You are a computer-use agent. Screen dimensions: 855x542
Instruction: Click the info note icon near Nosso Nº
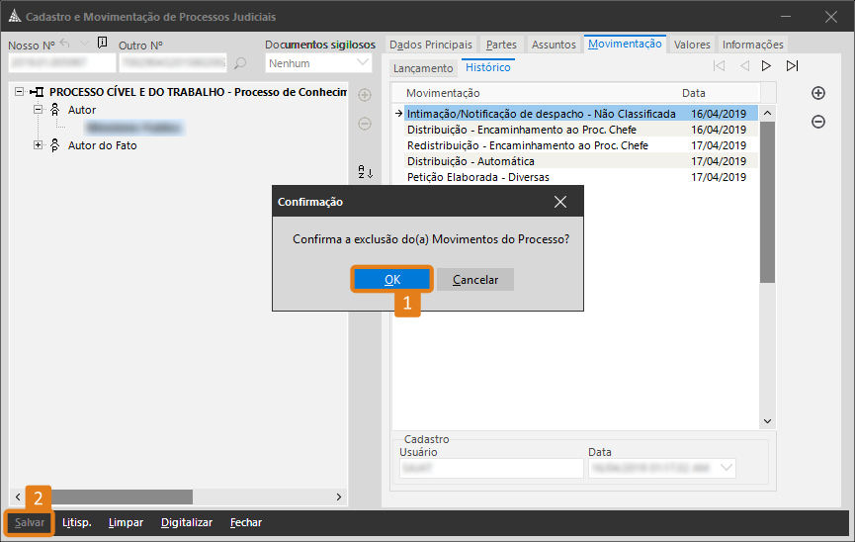tap(102, 43)
